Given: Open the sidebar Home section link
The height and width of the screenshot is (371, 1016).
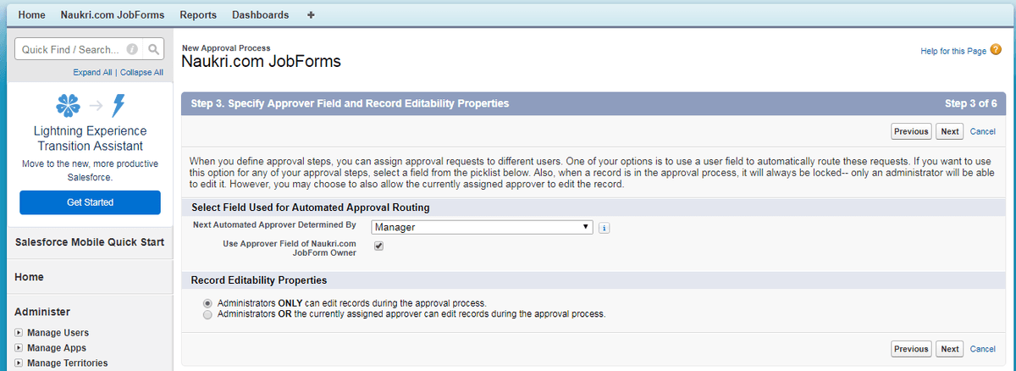Looking at the screenshot, I should tap(30, 277).
